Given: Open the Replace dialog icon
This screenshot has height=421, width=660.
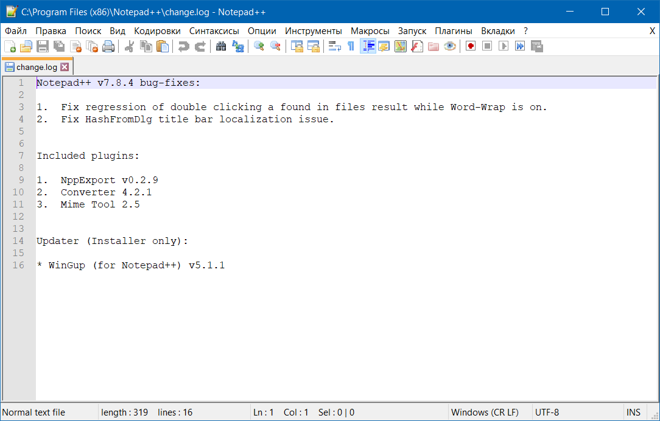Looking at the screenshot, I should (x=238, y=46).
